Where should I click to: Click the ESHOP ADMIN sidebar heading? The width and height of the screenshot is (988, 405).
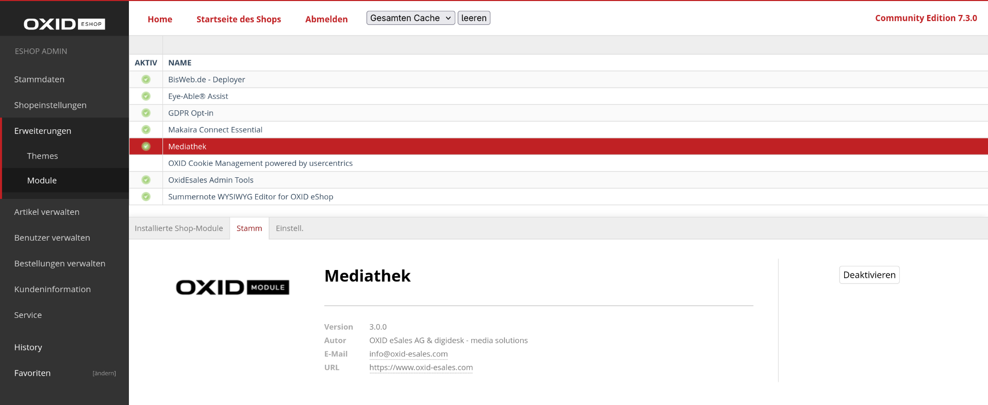pos(41,51)
